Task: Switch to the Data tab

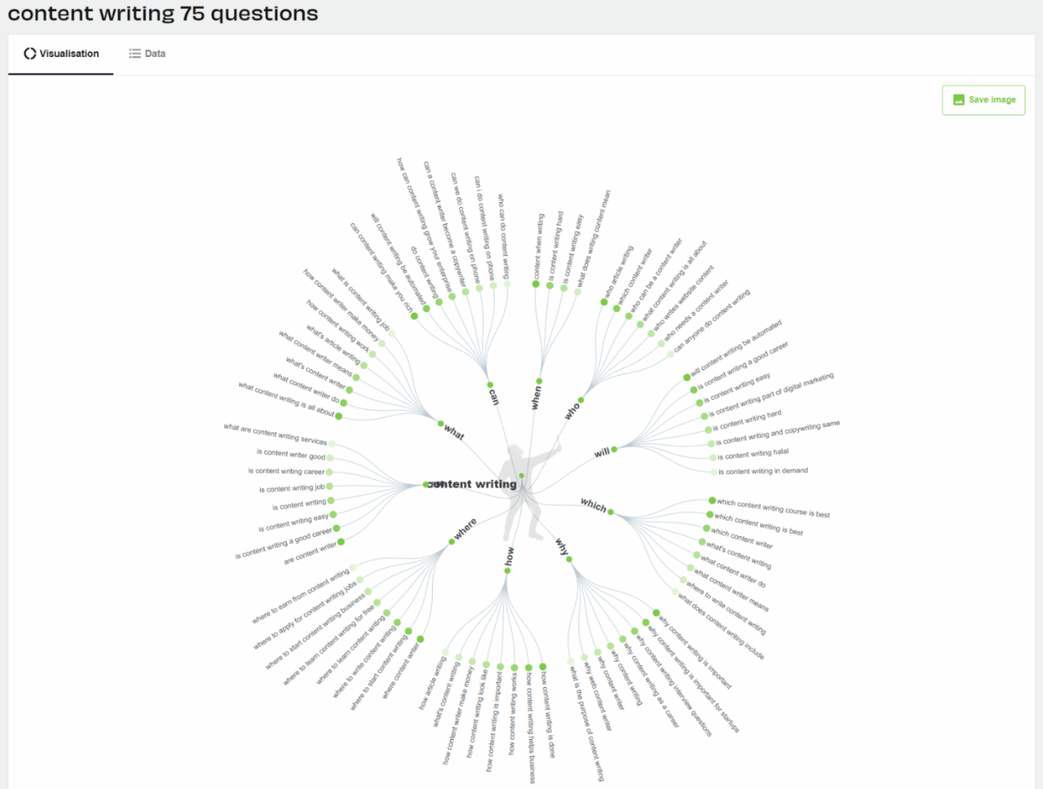Action: click(147, 54)
